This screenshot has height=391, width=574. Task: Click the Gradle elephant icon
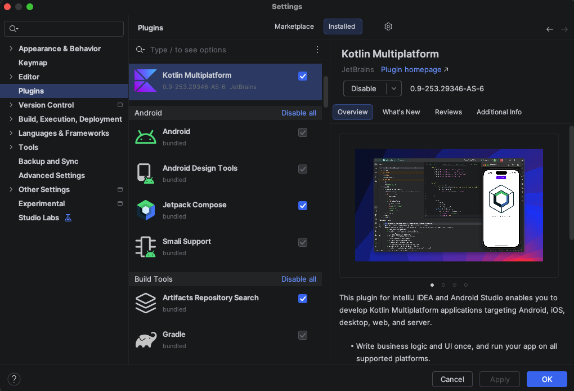point(145,340)
